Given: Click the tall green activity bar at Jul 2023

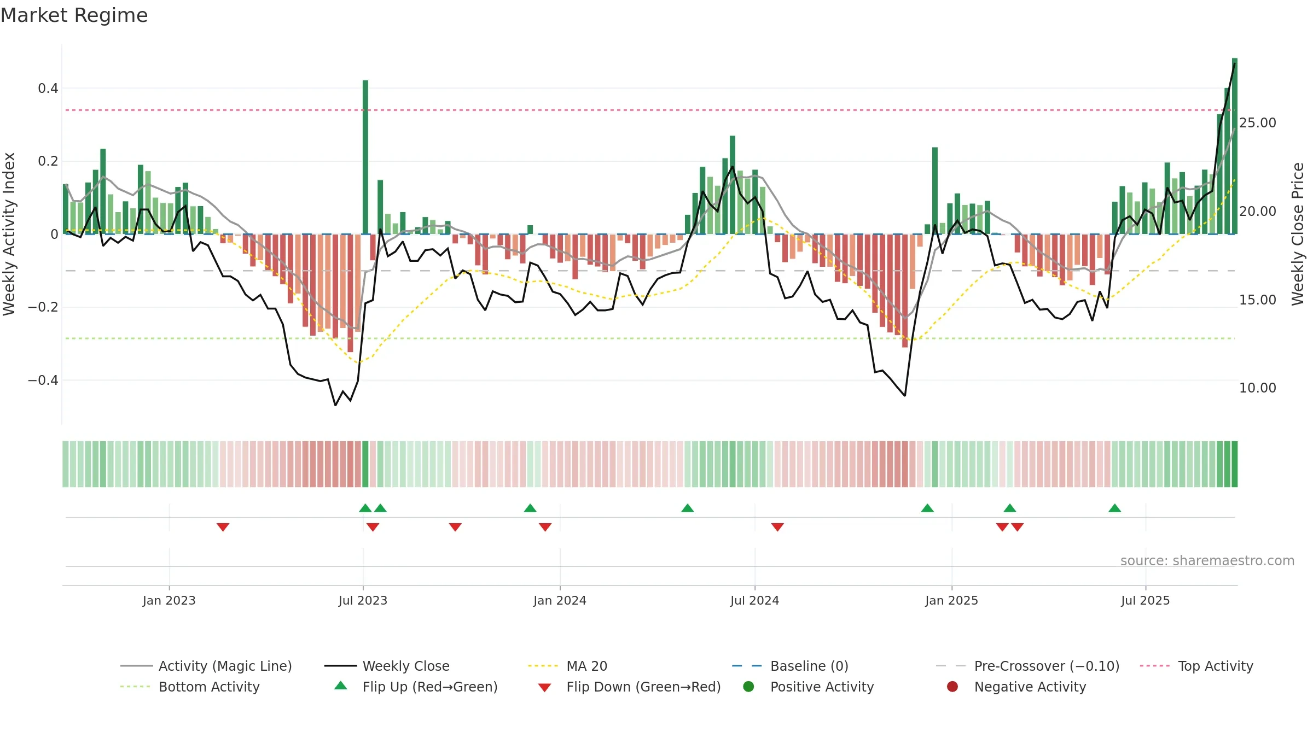Looking at the screenshot, I should (x=365, y=157).
